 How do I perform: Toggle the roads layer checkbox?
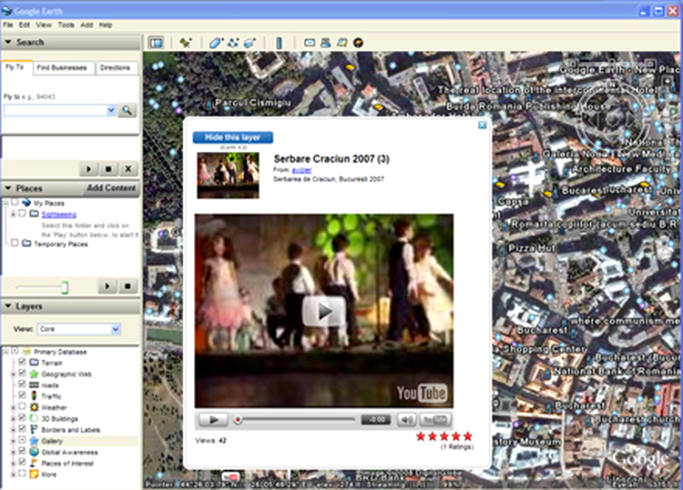[x=22, y=384]
